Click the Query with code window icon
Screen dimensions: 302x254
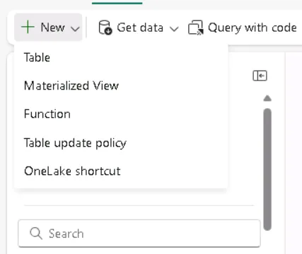pyautogui.click(x=195, y=28)
